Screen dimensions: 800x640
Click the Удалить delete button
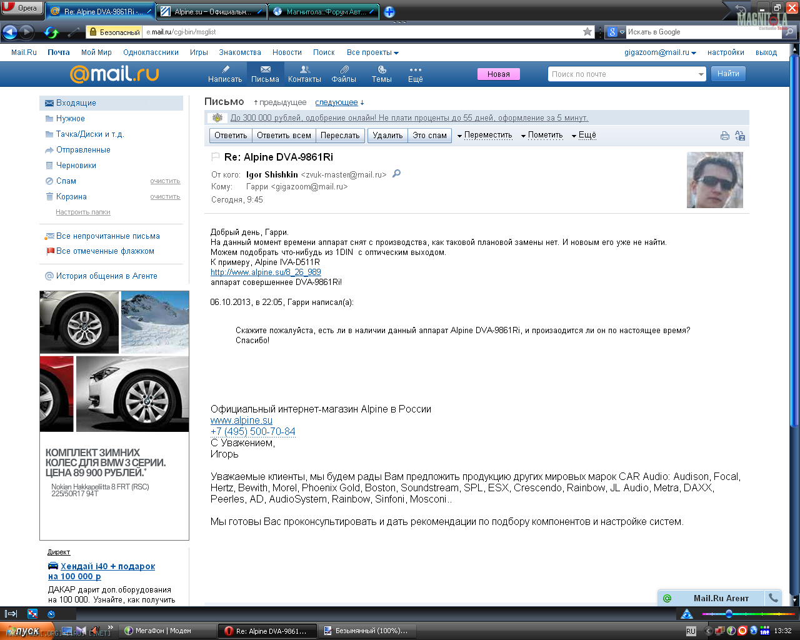tap(387, 135)
